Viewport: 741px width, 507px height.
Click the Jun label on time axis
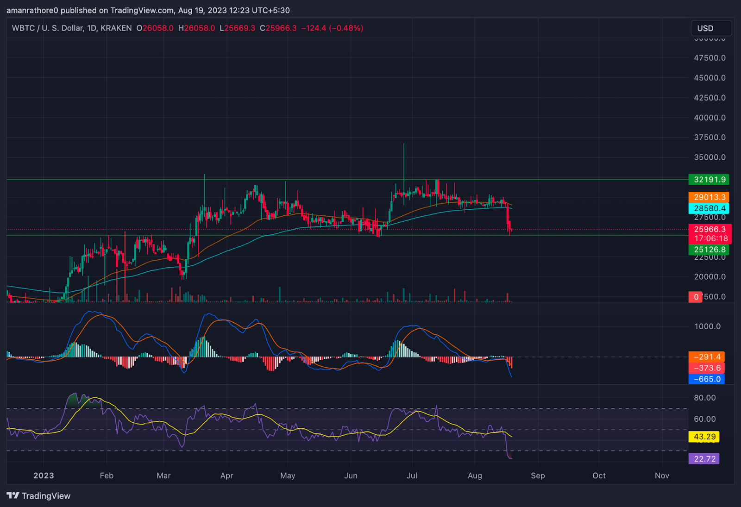pos(351,476)
